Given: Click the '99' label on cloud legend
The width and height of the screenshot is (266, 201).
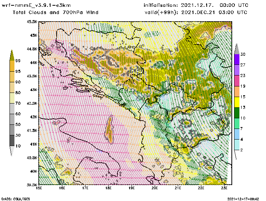Looking at the screenshot, I should [x=18, y=61].
